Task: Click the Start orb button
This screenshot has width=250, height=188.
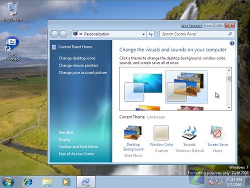Action: tap(8, 182)
